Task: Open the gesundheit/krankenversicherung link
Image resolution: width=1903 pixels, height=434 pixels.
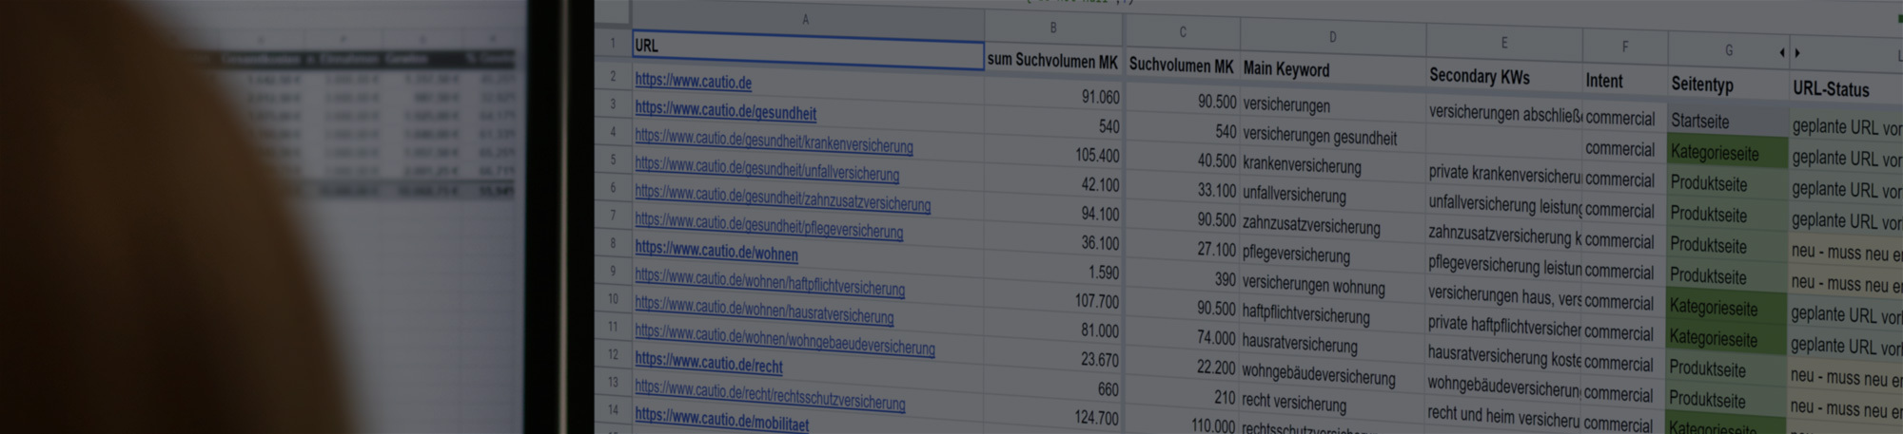Action: coord(774,142)
